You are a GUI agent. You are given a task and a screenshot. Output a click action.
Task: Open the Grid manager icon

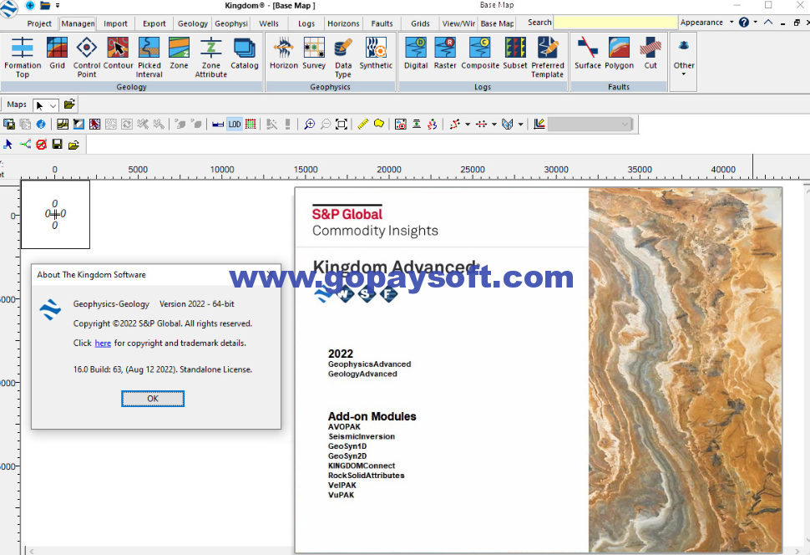point(57,53)
